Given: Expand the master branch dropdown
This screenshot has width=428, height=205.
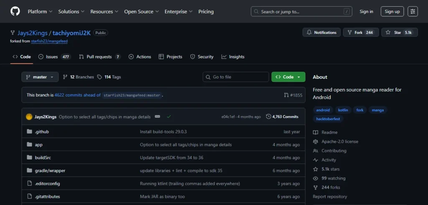Looking at the screenshot, I should [x=40, y=77].
